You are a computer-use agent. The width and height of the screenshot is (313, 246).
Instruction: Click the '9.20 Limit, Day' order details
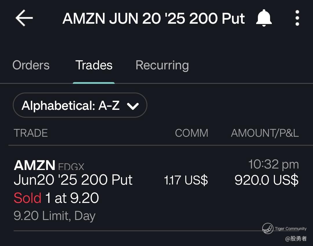click(x=55, y=216)
